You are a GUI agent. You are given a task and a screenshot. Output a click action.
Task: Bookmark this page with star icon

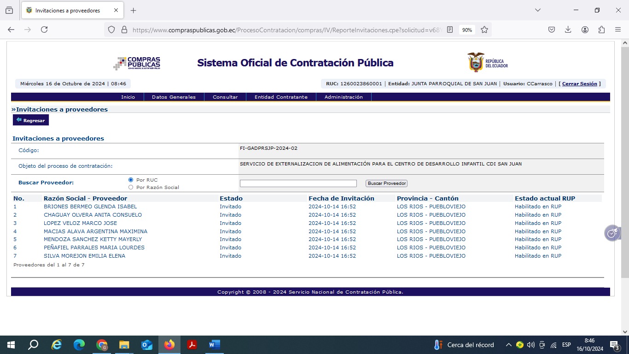click(x=484, y=29)
